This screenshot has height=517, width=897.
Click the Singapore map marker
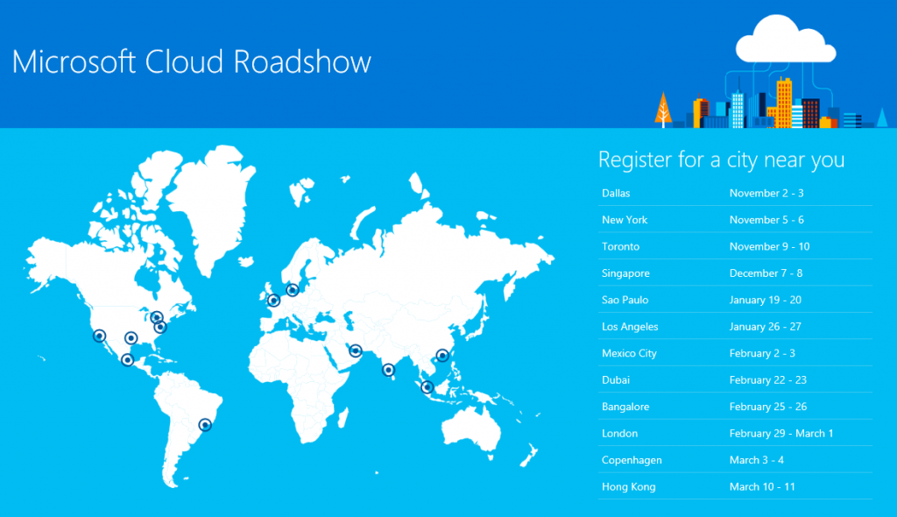(427, 387)
